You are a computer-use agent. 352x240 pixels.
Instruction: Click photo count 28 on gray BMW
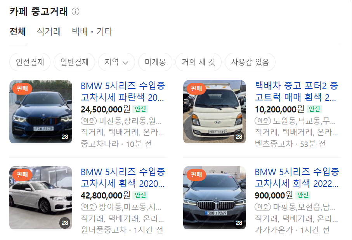(x=239, y=223)
